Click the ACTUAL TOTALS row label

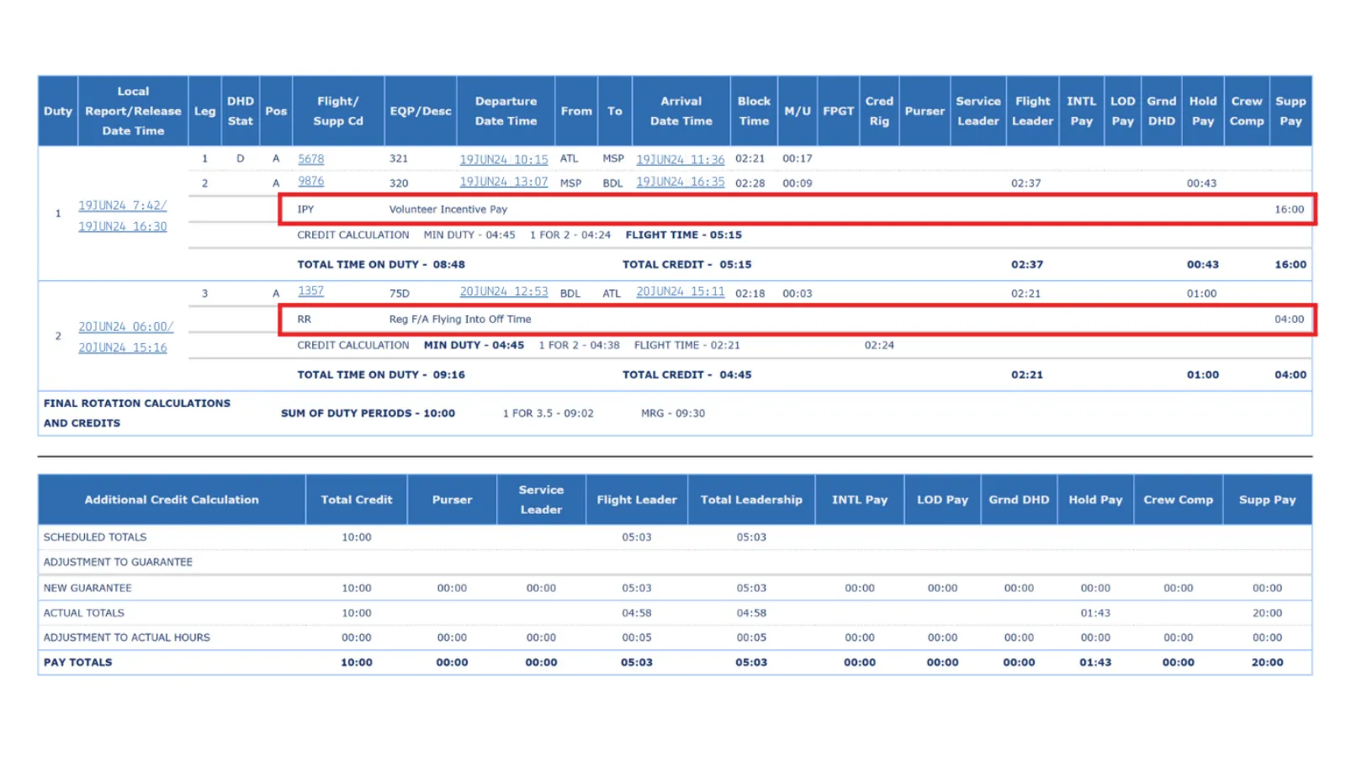coord(84,613)
